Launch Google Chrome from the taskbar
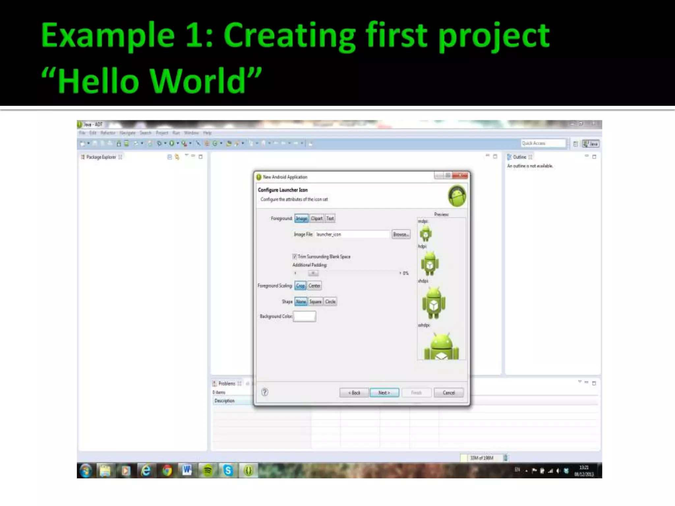This screenshot has height=506, width=675. tap(167, 470)
